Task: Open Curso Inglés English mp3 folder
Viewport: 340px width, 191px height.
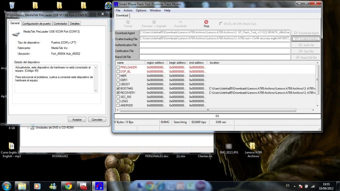Action: click(11, 150)
